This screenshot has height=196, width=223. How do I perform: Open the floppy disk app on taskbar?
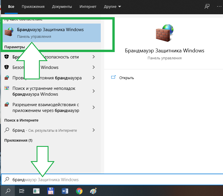tap(51, 191)
